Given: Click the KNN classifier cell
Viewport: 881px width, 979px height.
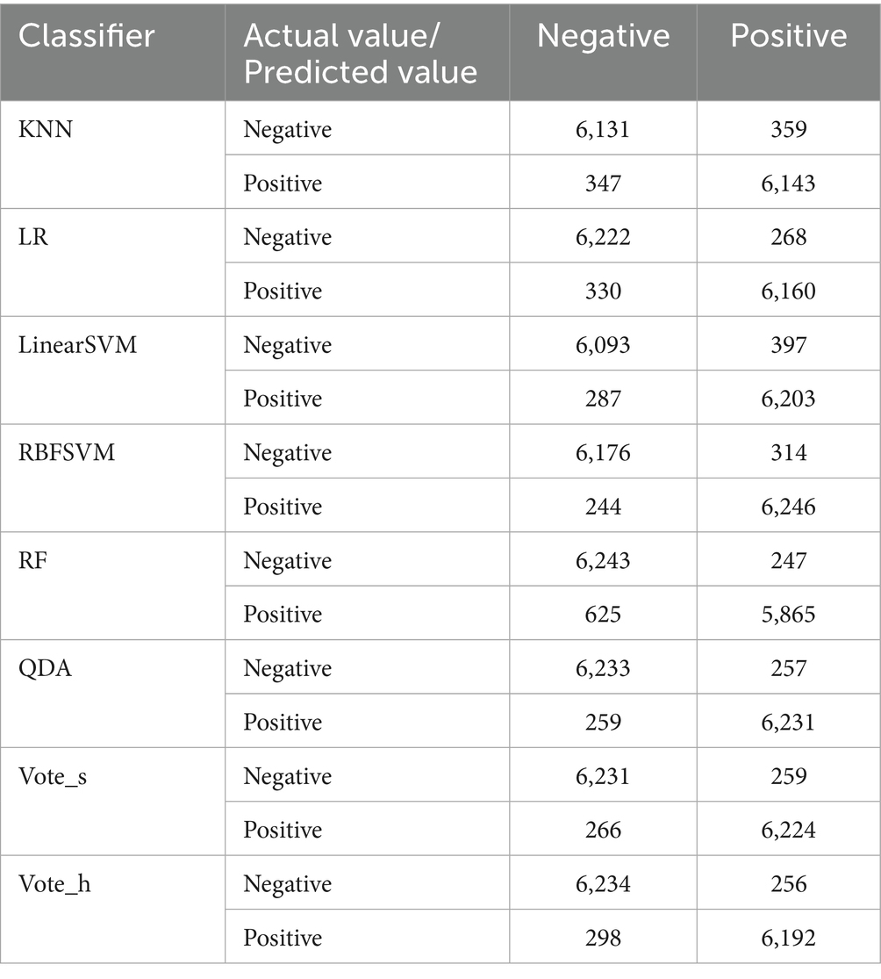Looking at the screenshot, I should click(41, 129).
